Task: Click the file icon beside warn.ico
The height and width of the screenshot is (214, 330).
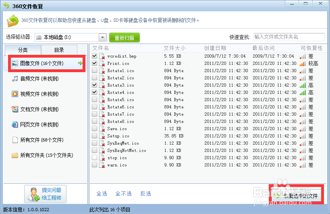Action: [102, 165]
